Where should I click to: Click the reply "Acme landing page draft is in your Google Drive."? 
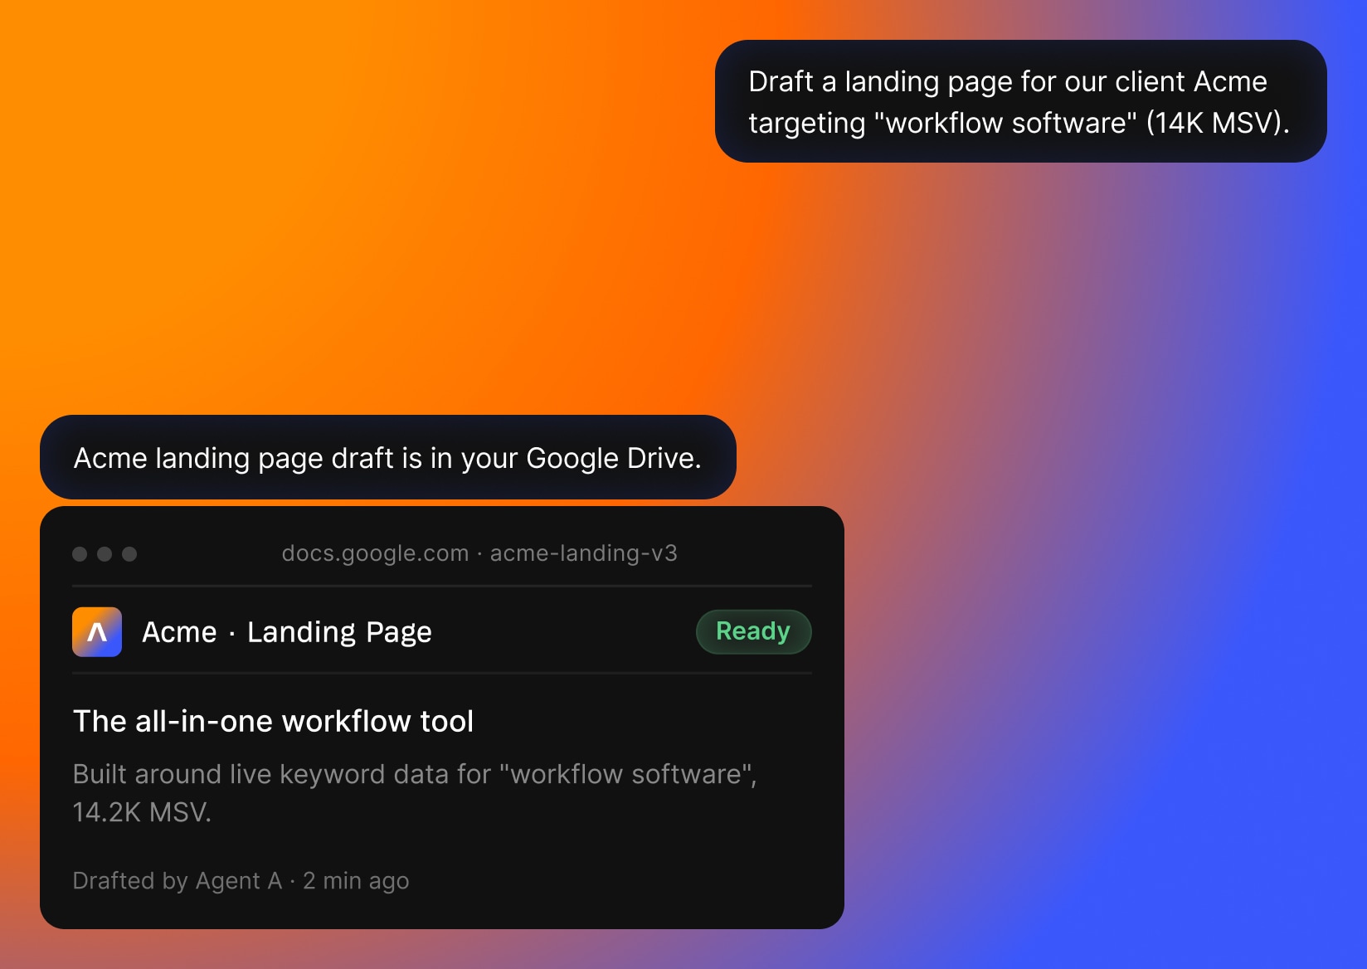[x=387, y=457]
